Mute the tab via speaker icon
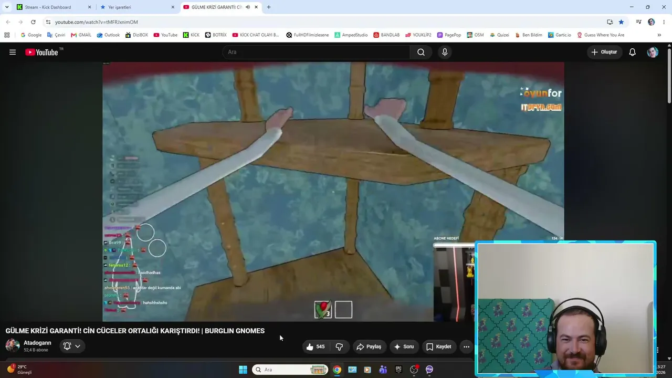The image size is (672, 378). coord(248,7)
